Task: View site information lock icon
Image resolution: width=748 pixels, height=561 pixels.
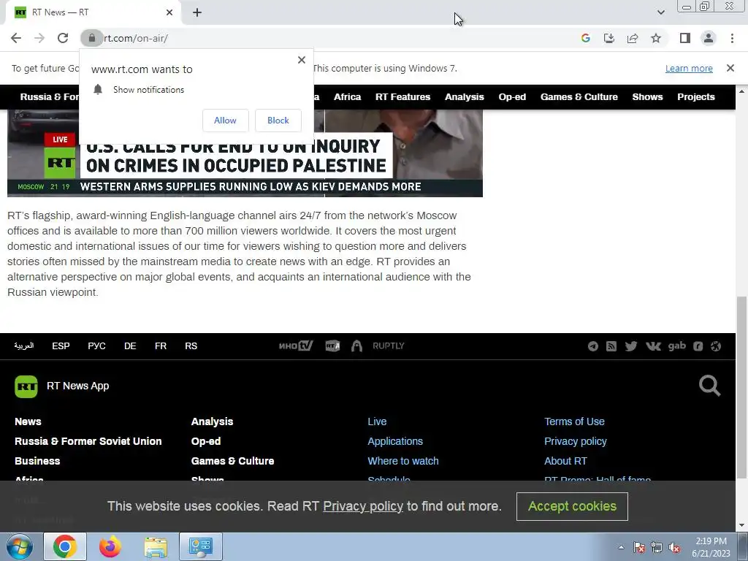Action: [x=91, y=38]
